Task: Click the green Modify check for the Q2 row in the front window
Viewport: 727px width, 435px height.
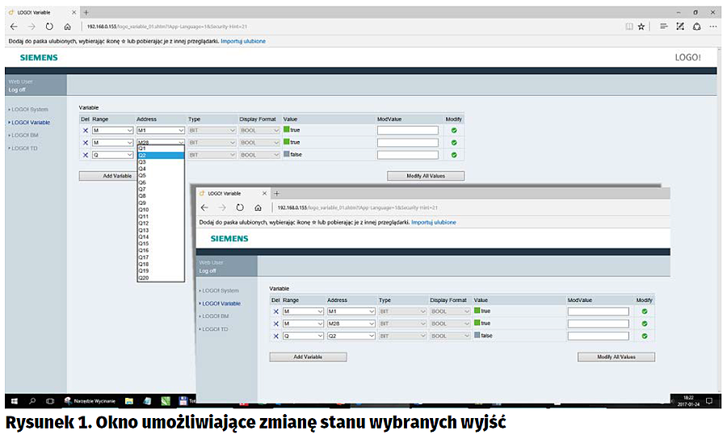Action: (x=644, y=336)
